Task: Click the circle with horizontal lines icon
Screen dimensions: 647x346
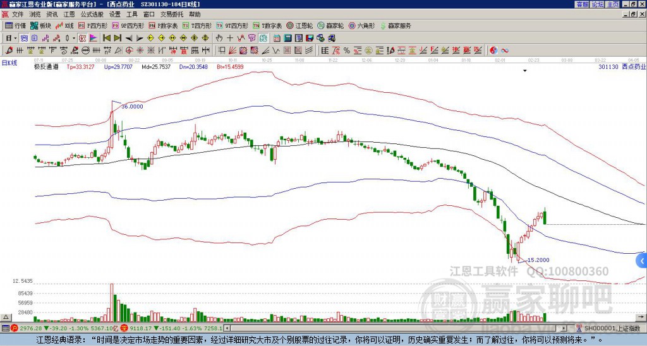Action: point(85,51)
